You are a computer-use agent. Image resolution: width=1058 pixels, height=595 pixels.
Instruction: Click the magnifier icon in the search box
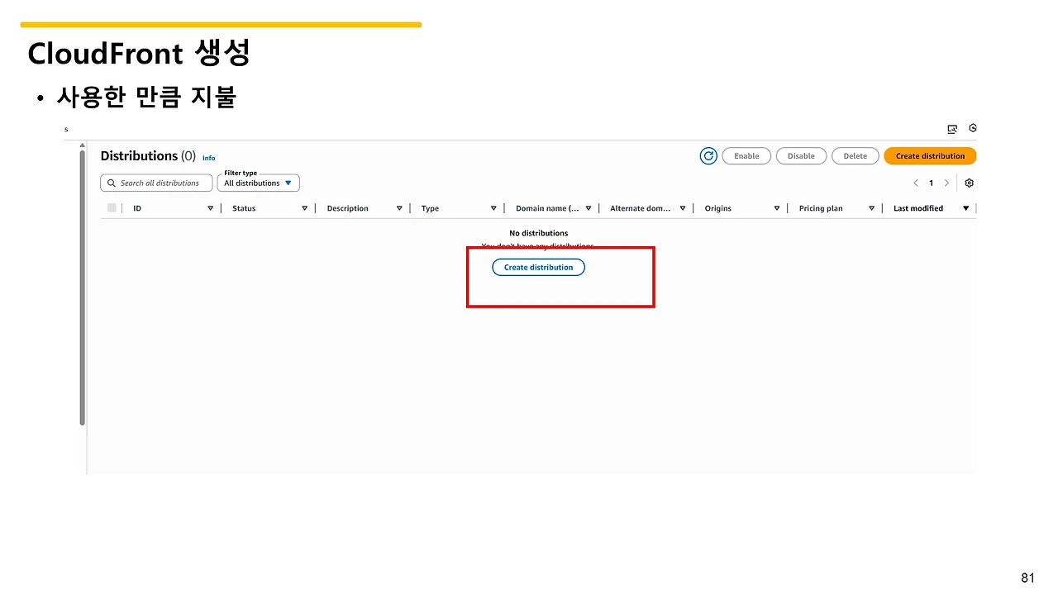click(x=112, y=183)
